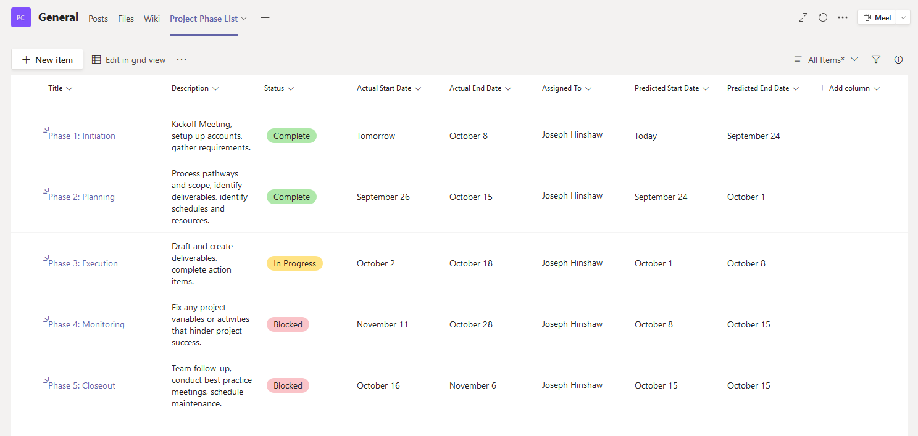This screenshot has height=436, width=918.
Task: Click the In Progress status pill
Action: pos(294,263)
